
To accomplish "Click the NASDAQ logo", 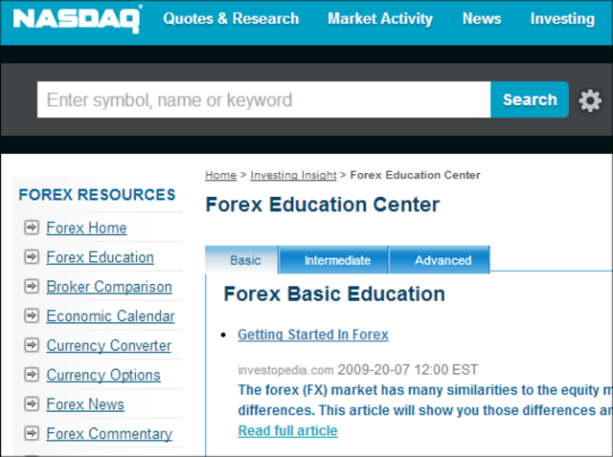I will pos(77,19).
